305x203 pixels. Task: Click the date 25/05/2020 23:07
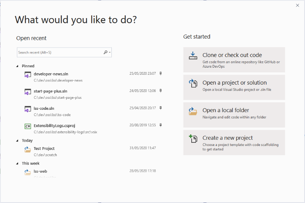pyautogui.click(x=142, y=74)
